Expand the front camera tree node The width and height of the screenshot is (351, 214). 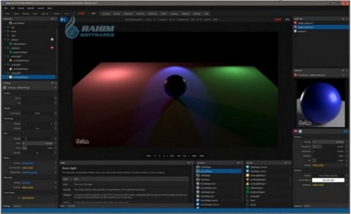(x=5, y=31)
